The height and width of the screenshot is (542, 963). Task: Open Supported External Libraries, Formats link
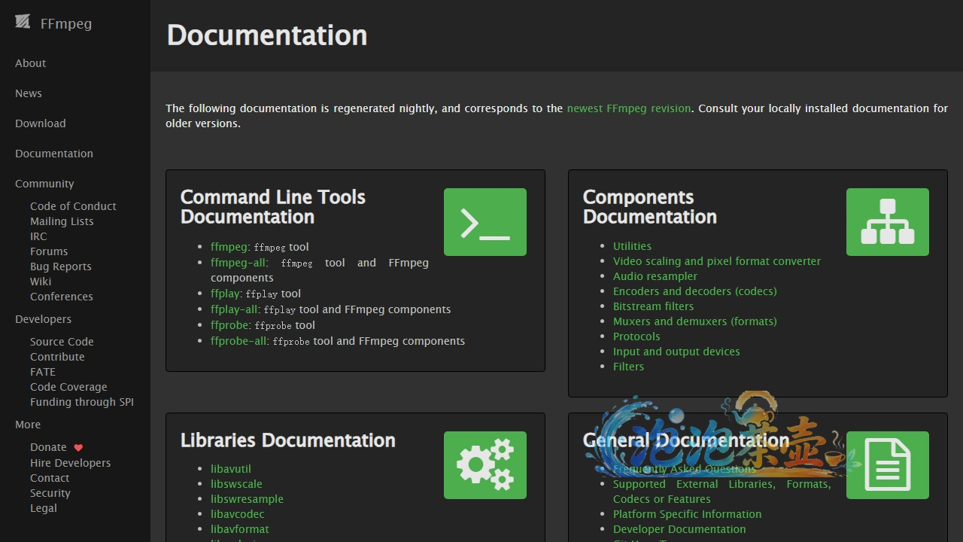722,492
